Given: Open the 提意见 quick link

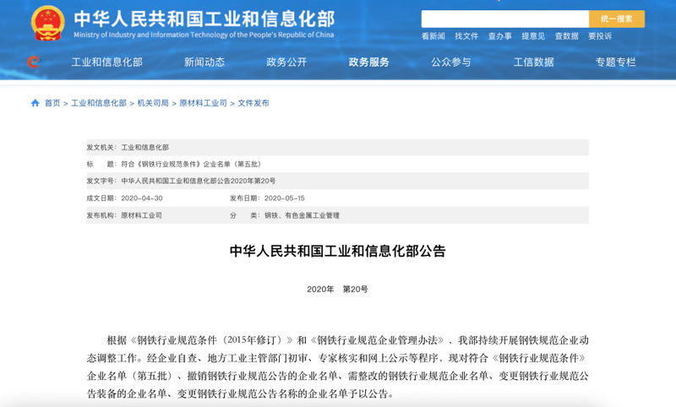Looking at the screenshot, I should [533, 36].
